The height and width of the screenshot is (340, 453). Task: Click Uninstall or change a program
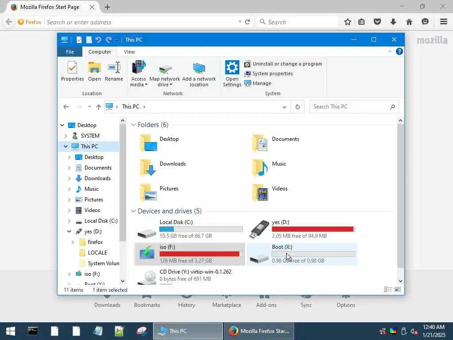283,64
